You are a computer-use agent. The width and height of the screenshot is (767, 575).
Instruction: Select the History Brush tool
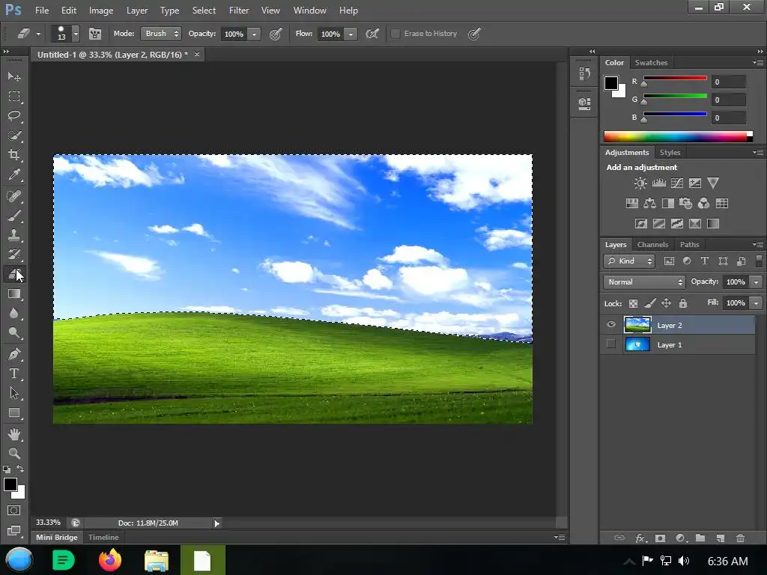tap(14, 255)
